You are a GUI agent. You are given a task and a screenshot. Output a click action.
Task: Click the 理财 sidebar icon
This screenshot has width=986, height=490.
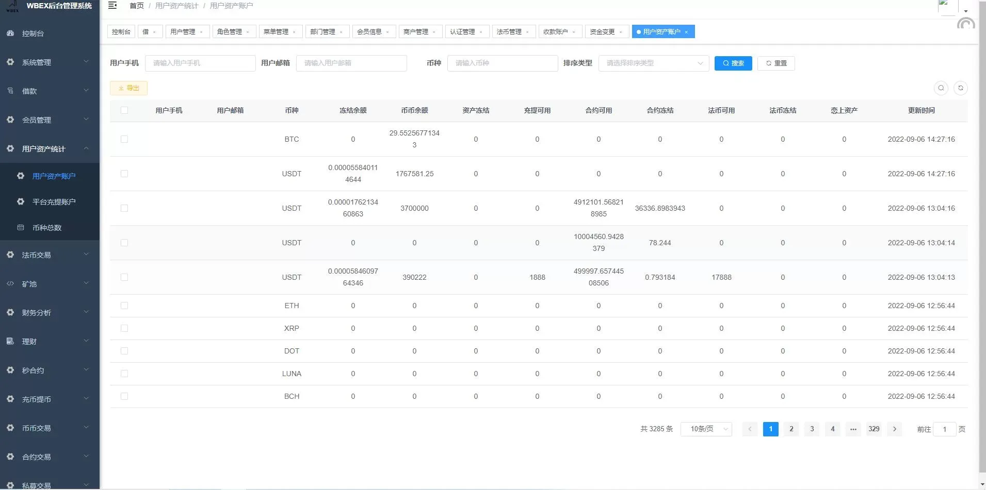[10, 342]
